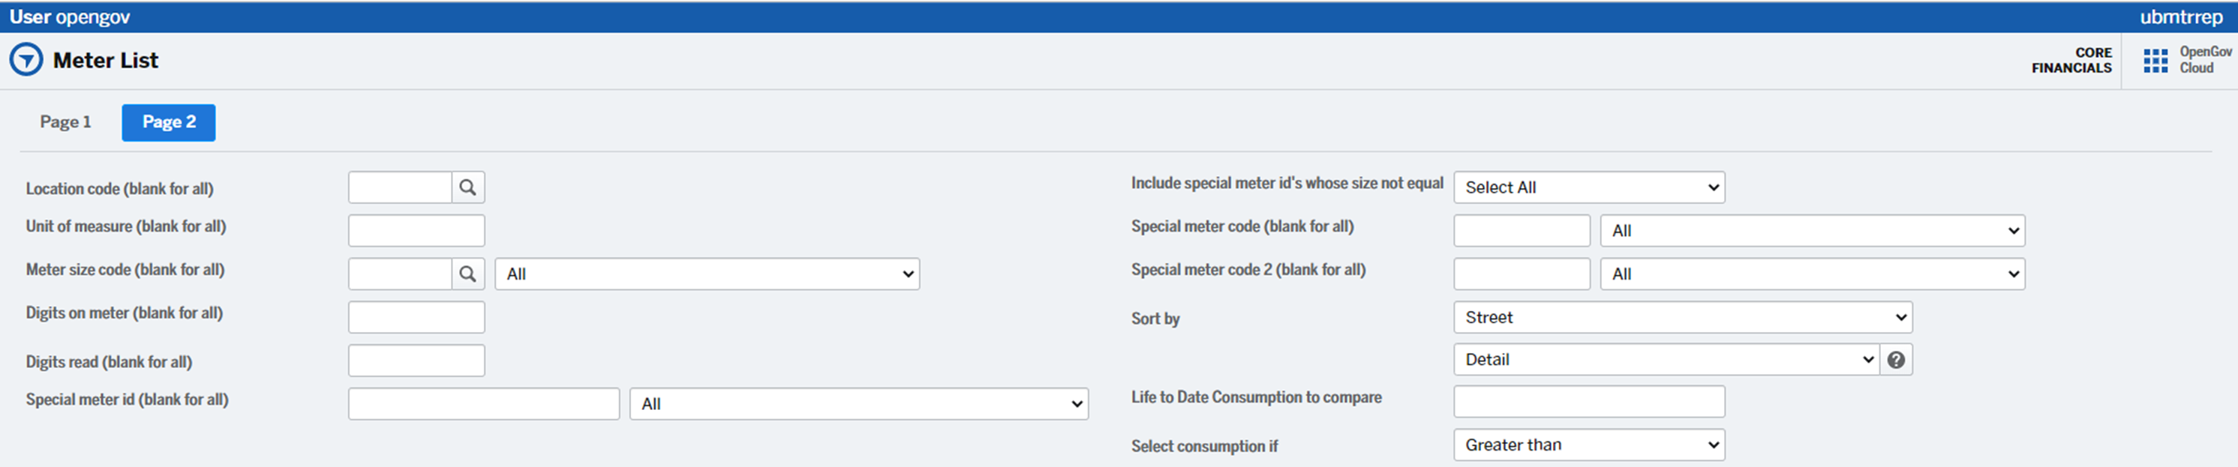The image size is (2238, 467).
Task: Click the Unit of measure input field
Action: point(416,231)
